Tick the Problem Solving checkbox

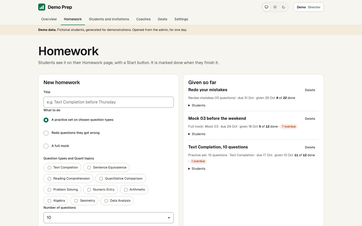tap(50, 190)
